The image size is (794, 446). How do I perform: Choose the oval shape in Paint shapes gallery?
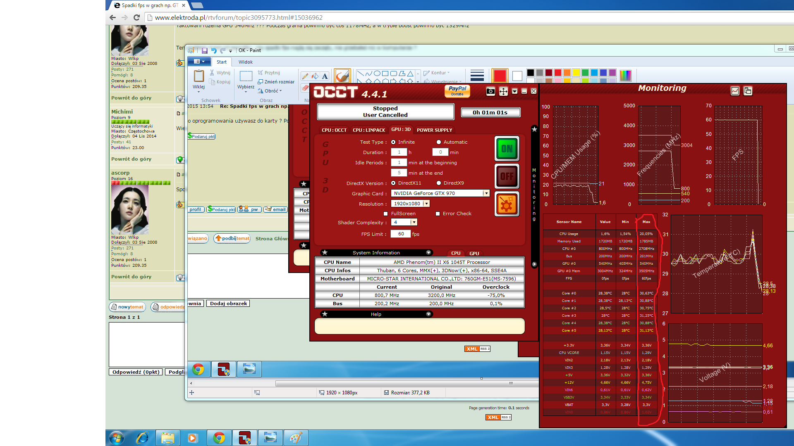(377, 74)
